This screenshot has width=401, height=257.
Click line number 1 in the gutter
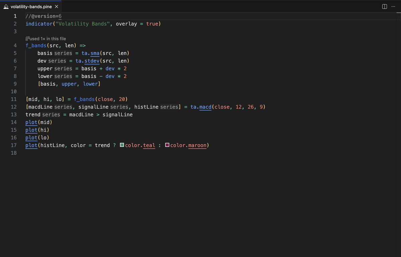[14, 16]
